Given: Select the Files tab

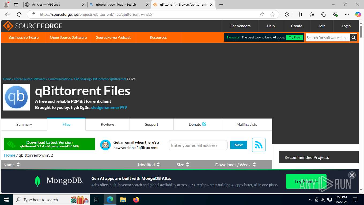Looking at the screenshot, I should [x=66, y=124].
